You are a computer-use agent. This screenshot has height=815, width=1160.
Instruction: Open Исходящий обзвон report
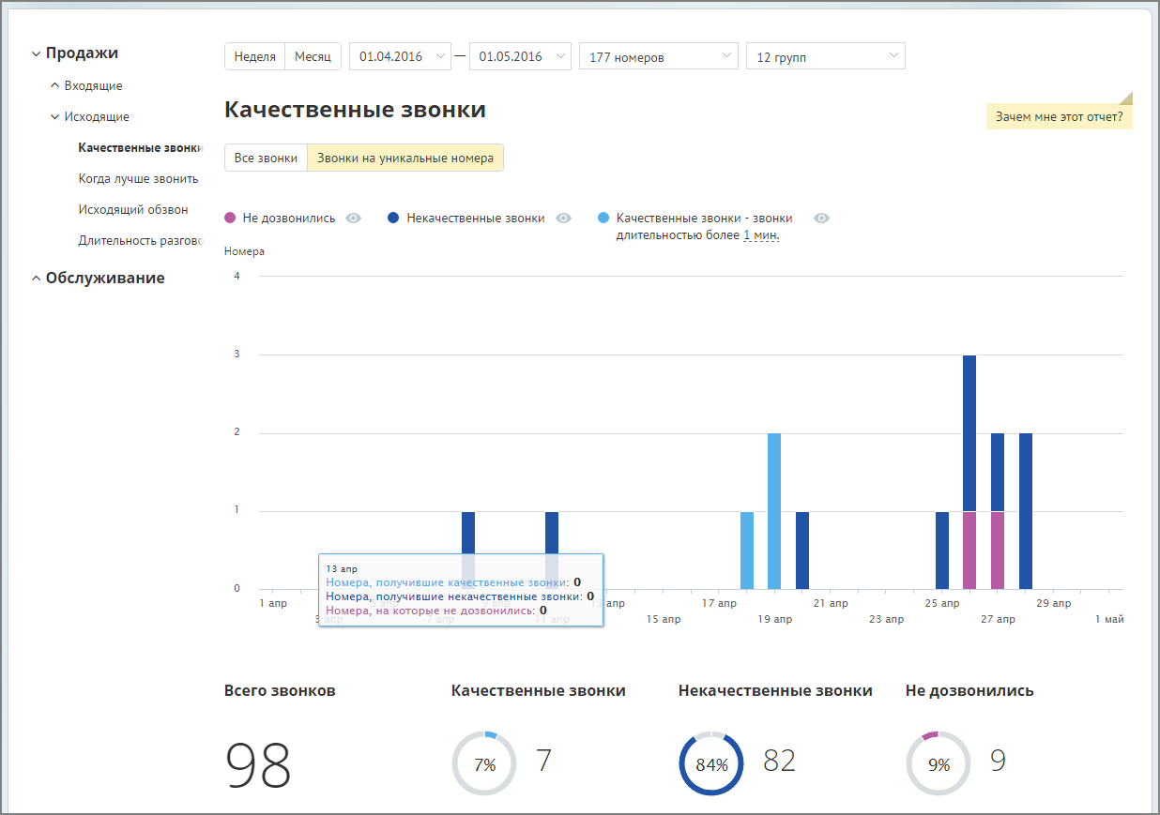133,209
